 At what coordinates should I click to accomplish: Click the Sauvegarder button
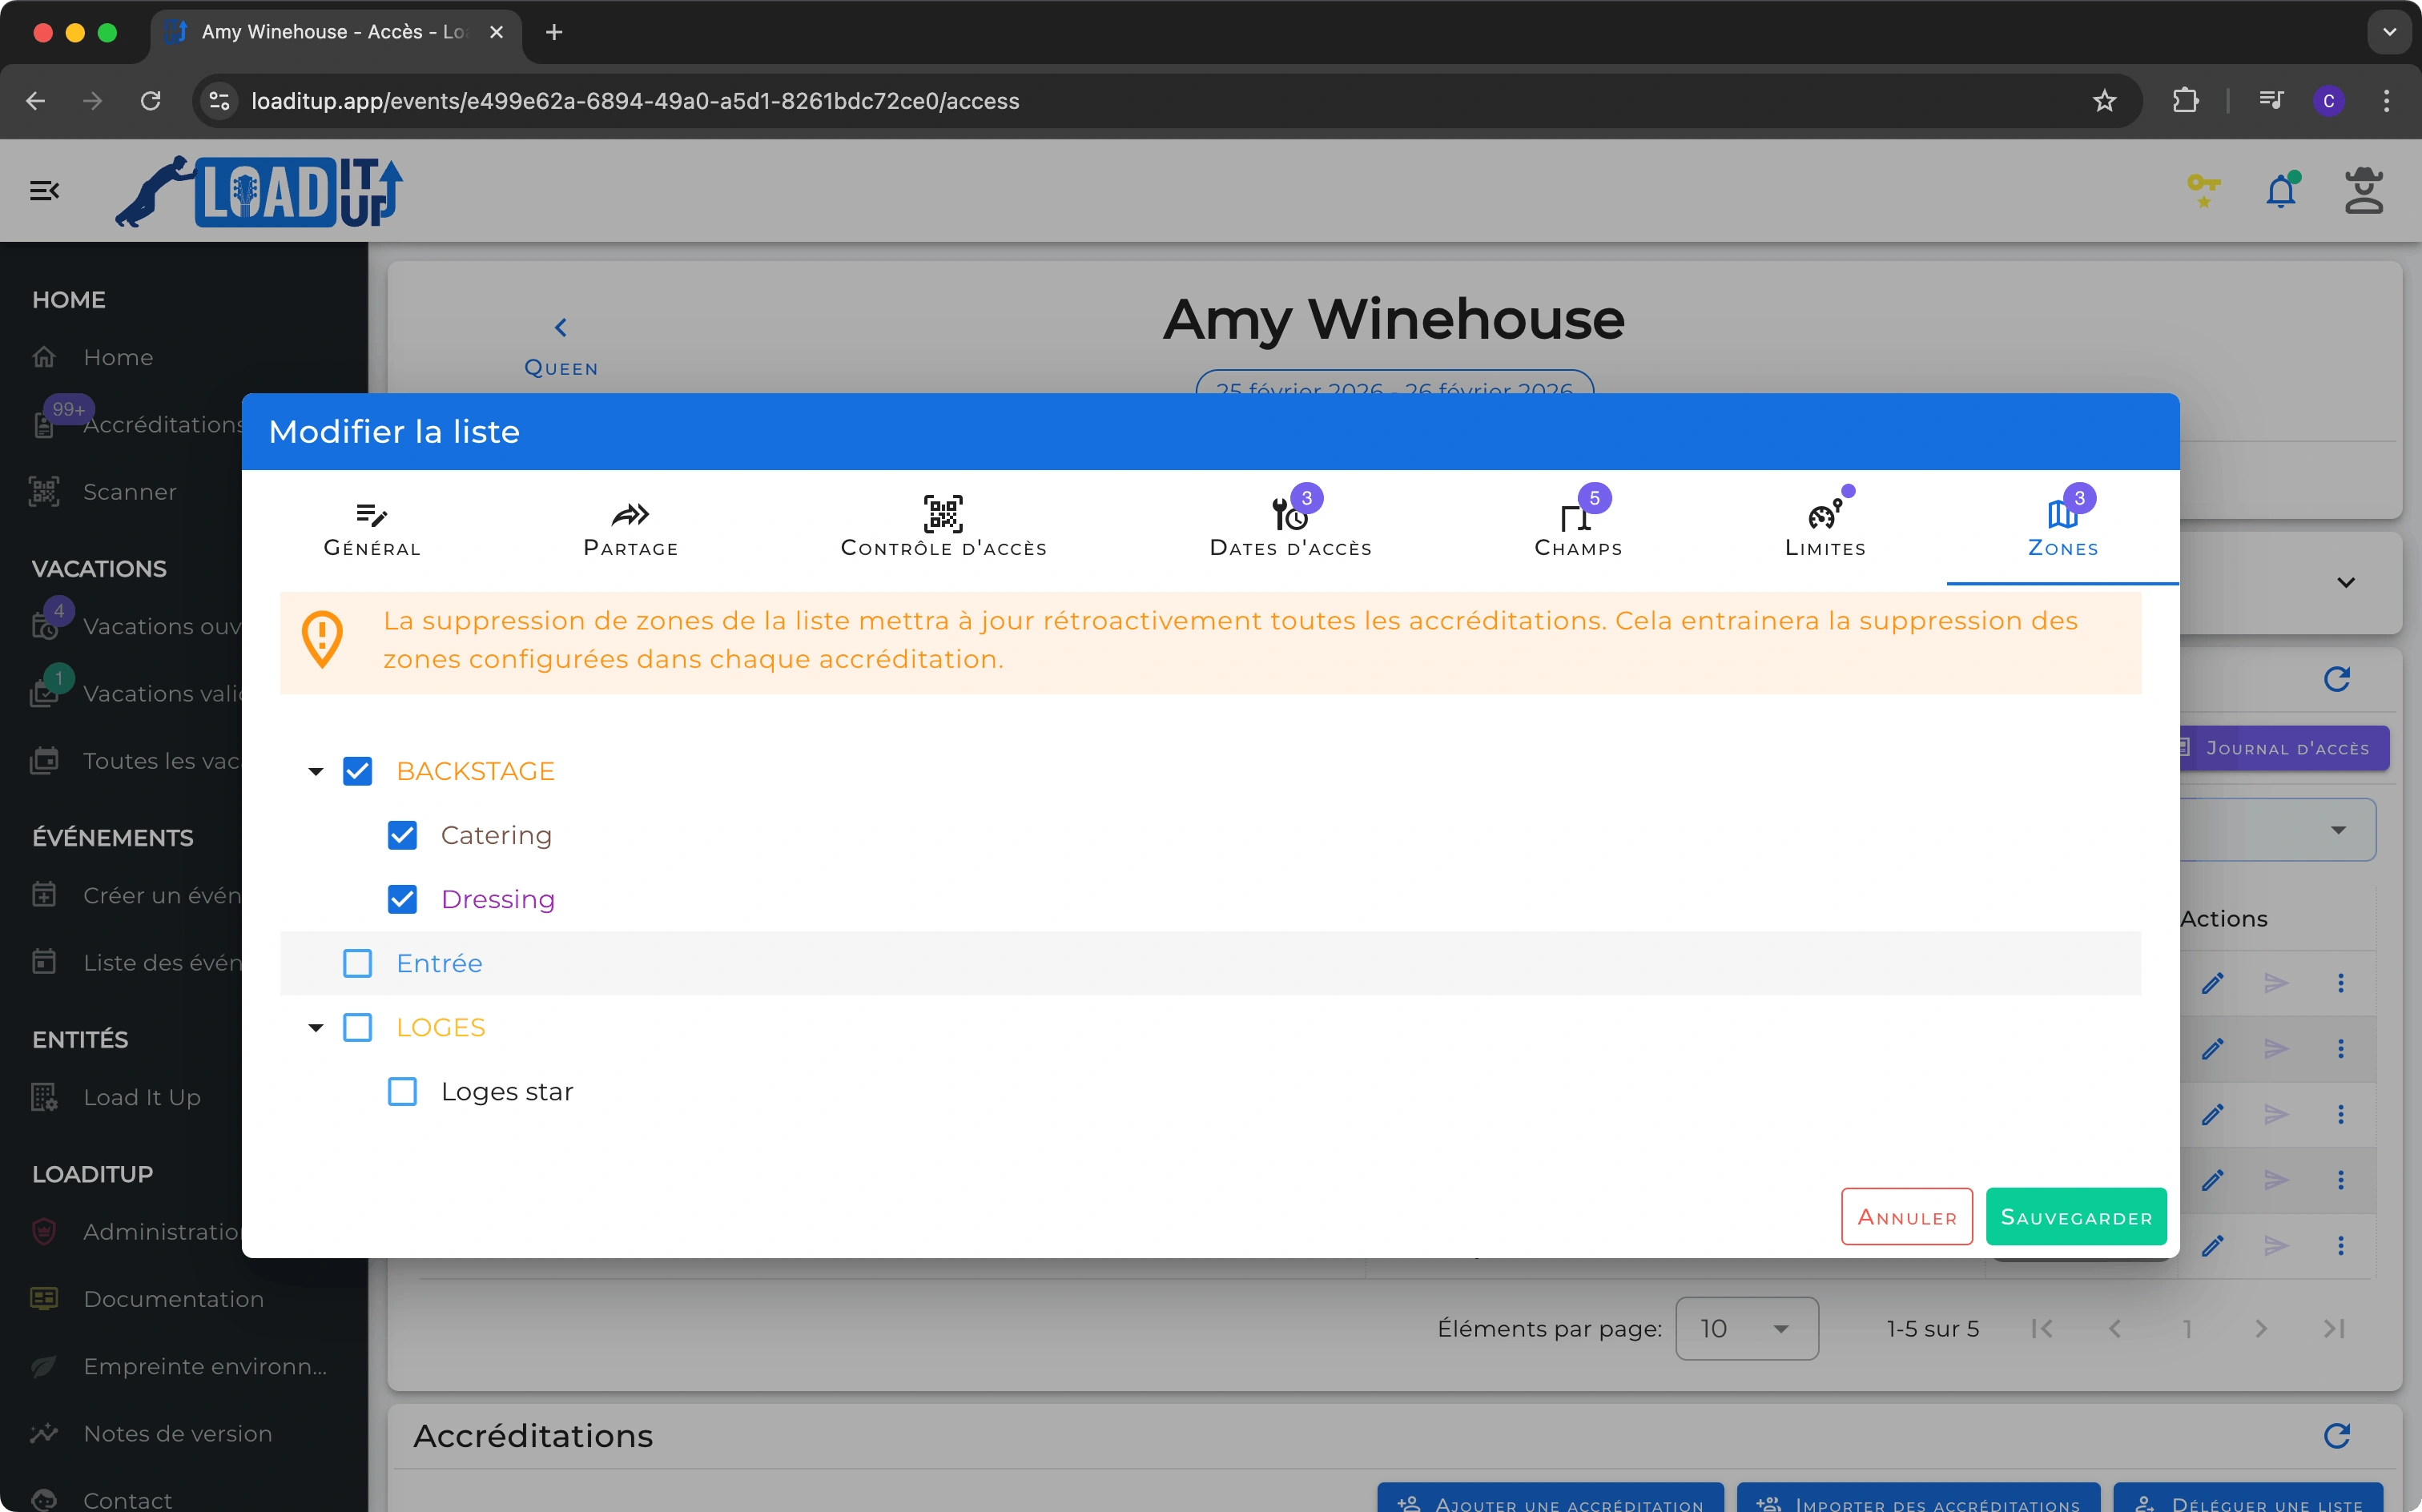[2075, 1217]
